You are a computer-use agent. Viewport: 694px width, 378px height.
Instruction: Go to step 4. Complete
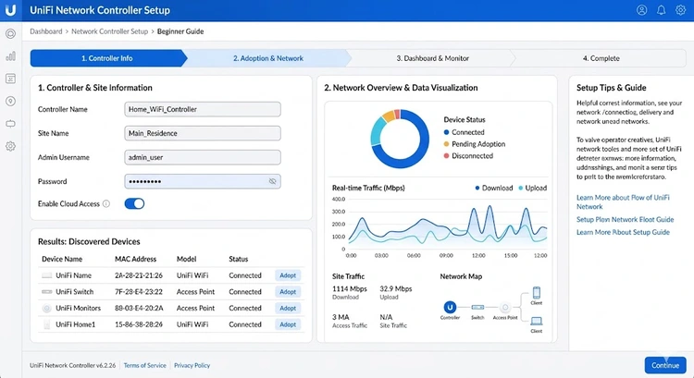coord(601,58)
